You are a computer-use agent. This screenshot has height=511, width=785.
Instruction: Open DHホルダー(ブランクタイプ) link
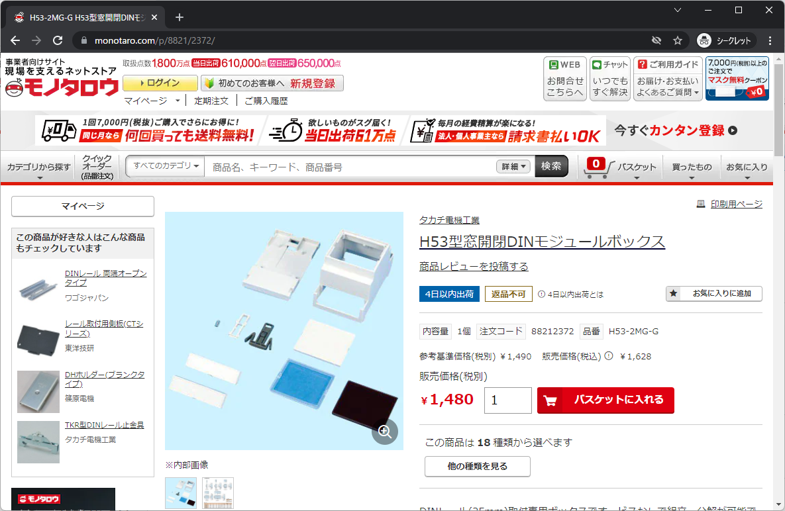pos(105,379)
